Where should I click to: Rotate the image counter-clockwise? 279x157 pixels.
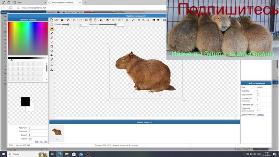[x=113, y=20]
